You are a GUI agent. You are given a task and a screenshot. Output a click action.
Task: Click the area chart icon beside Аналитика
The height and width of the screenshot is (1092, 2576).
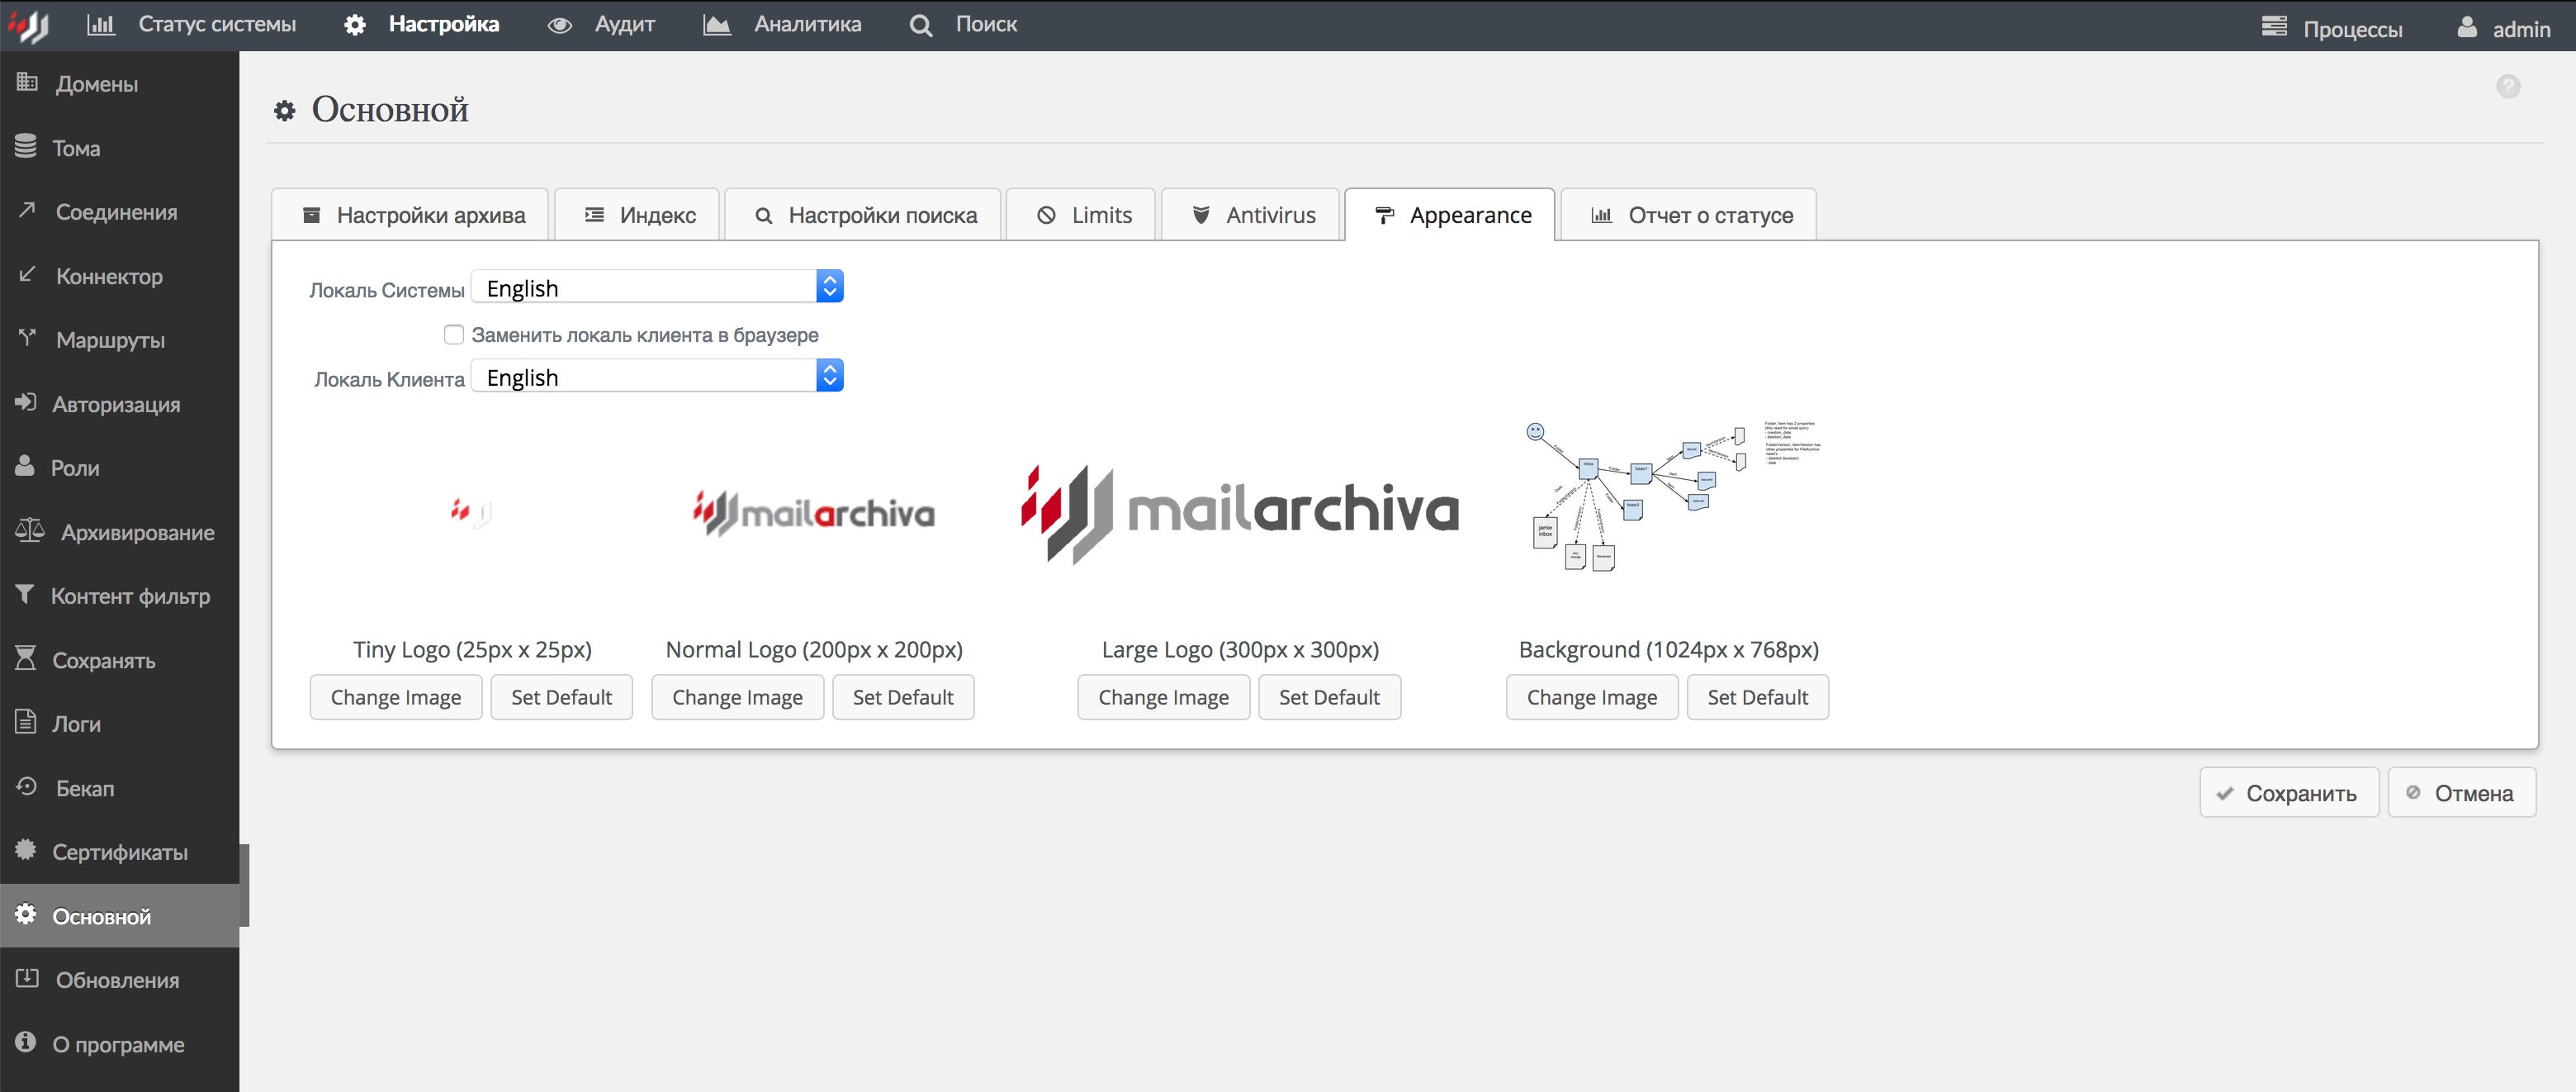pos(717,25)
